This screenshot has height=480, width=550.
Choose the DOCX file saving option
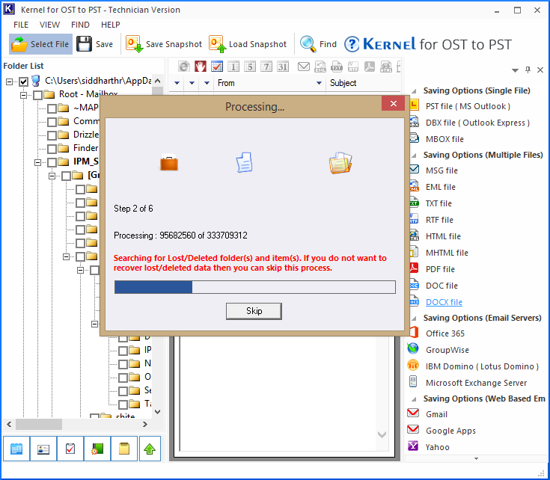click(x=444, y=302)
